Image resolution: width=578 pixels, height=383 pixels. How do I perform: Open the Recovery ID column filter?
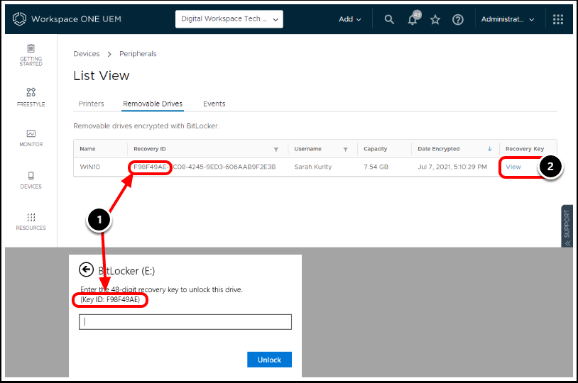(276, 149)
